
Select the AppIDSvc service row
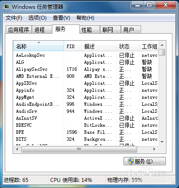tap(86, 83)
